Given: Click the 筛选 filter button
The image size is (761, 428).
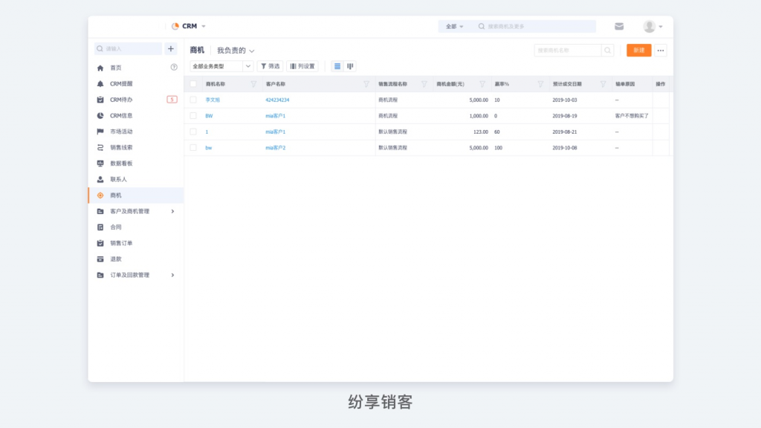Looking at the screenshot, I should (x=270, y=66).
